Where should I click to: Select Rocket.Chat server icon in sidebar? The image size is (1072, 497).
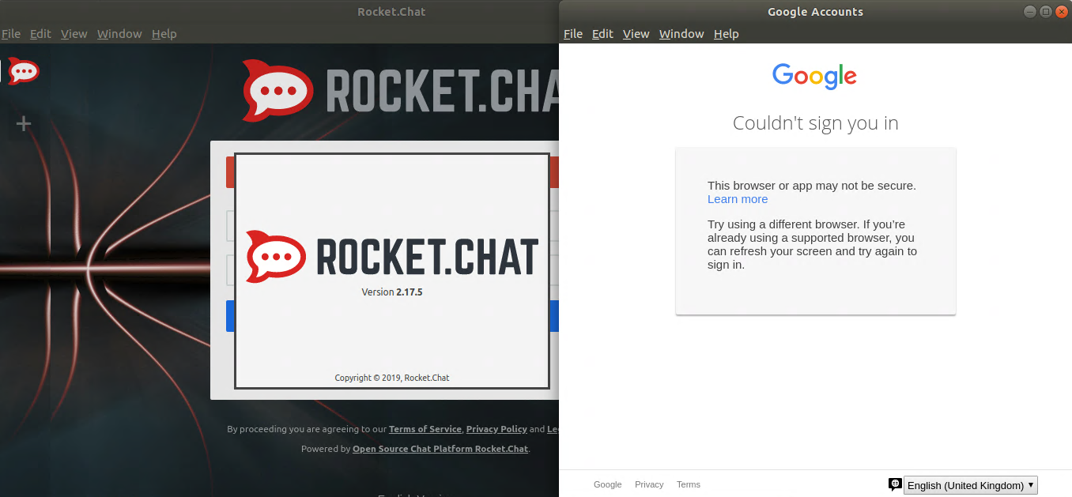pyautogui.click(x=24, y=71)
